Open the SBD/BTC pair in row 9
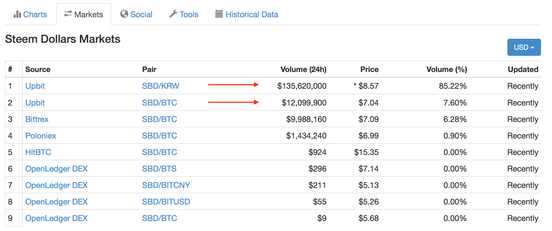Viewport: 552px width, 231px height. [160, 218]
